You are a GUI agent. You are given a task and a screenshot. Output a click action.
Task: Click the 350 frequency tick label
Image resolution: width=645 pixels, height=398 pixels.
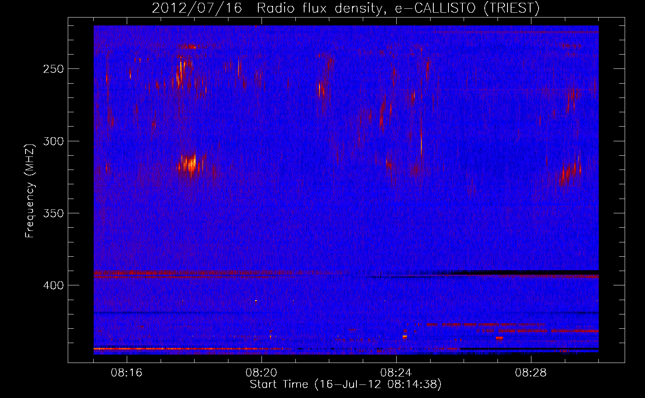click(53, 213)
